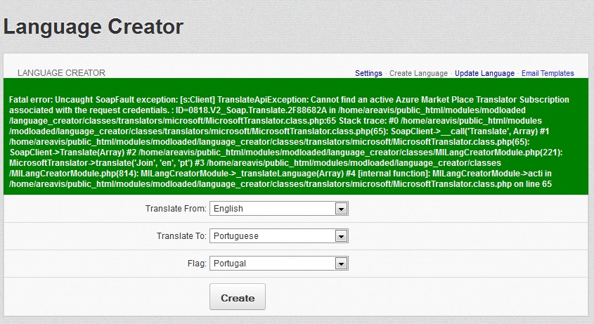Click the "Translate To:" label
594x324 pixels.
pyautogui.click(x=181, y=236)
